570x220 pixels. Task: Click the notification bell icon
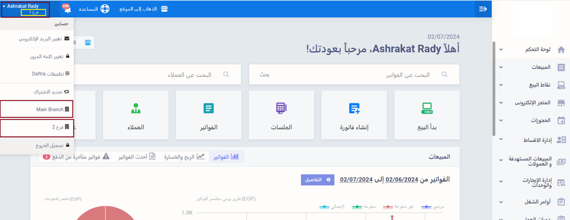click(x=68, y=10)
